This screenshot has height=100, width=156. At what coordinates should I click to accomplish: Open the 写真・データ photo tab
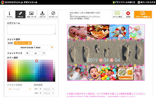click(x=31, y=14)
